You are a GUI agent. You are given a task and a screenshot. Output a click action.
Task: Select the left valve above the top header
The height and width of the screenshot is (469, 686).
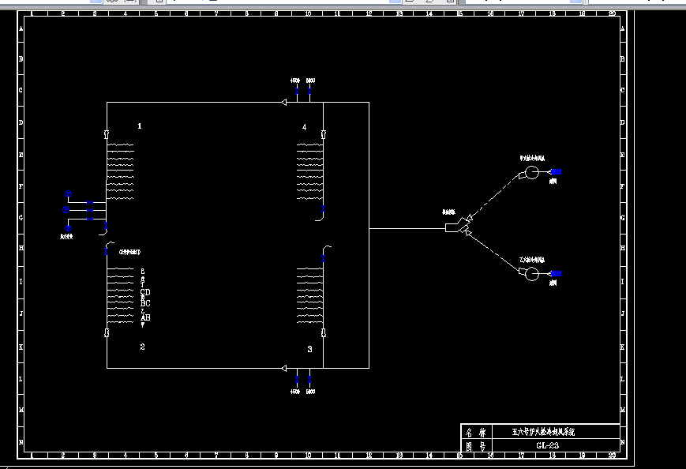point(297,91)
